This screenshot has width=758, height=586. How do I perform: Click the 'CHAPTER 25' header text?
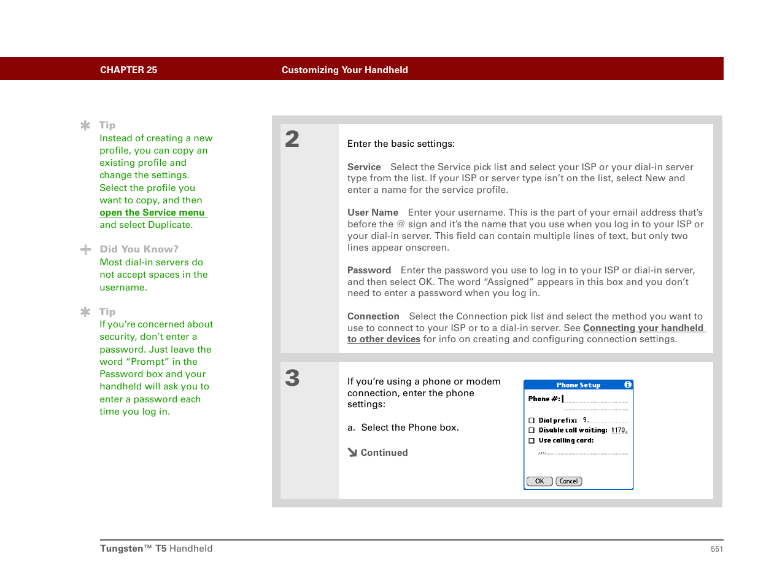point(128,70)
